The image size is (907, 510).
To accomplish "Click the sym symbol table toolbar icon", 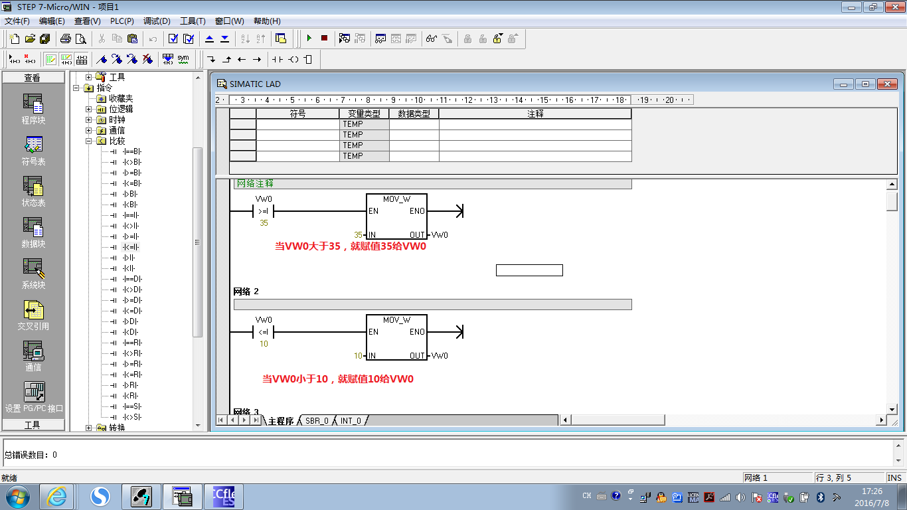I will [x=183, y=59].
